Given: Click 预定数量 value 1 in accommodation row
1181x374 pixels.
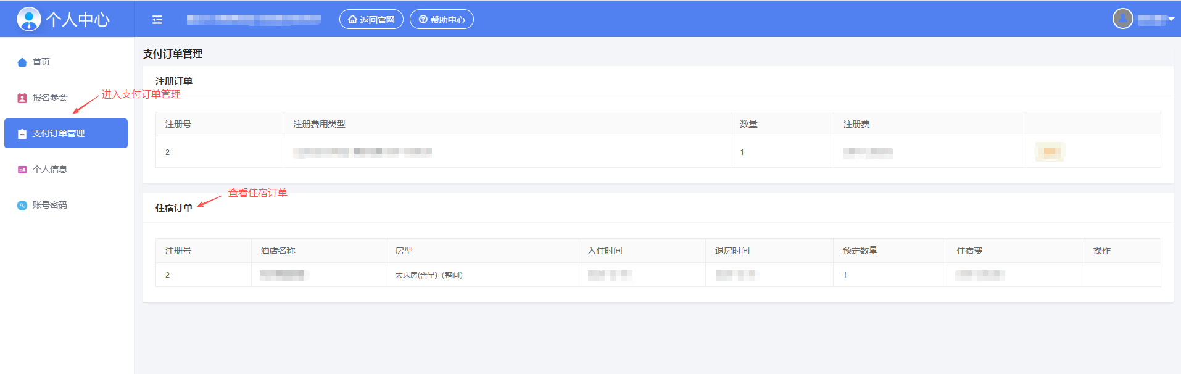Looking at the screenshot, I should [x=845, y=275].
